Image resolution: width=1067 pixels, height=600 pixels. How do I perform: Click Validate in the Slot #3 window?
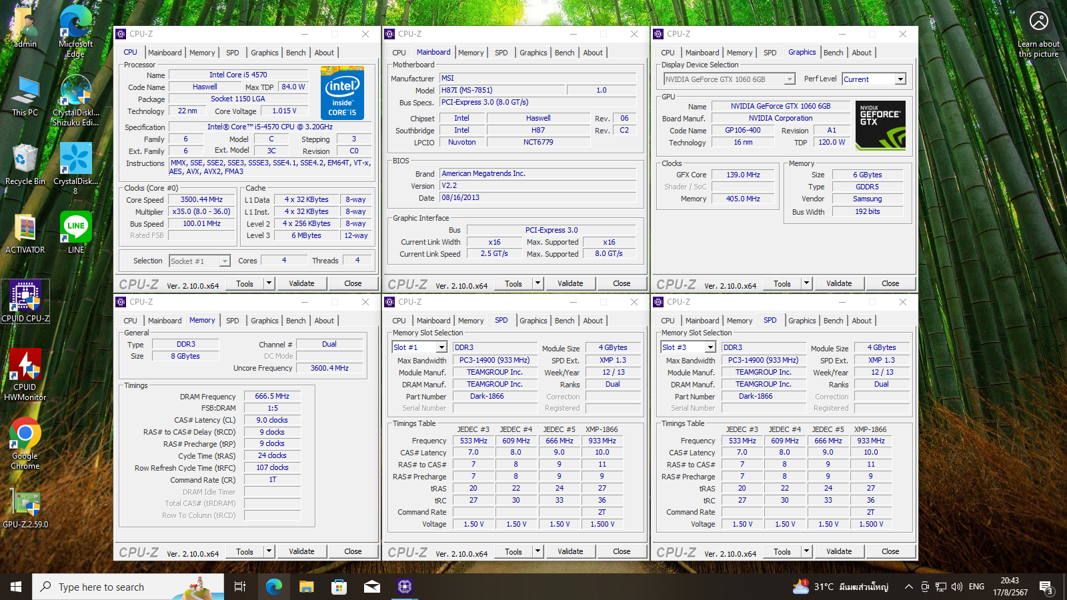839,551
